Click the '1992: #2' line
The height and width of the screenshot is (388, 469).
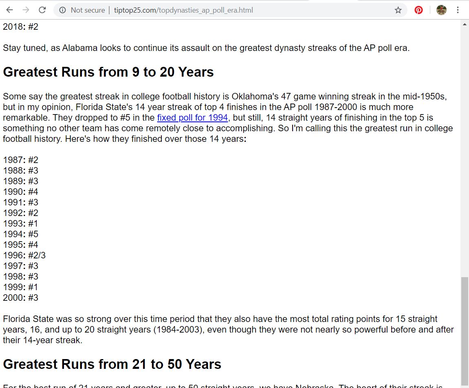[x=21, y=213]
